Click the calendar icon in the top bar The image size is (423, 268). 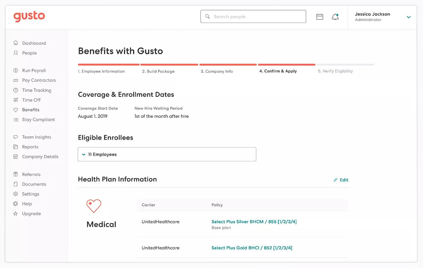320,16
